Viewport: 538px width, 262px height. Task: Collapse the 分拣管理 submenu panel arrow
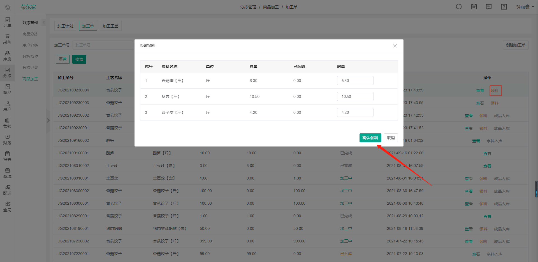click(44, 22)
